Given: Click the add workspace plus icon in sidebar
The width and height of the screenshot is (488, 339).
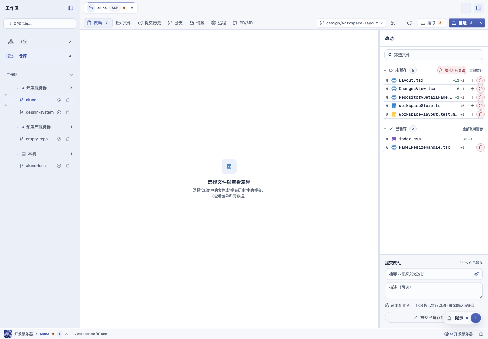Looking at the screenshot, I should [x=59, y=8].
